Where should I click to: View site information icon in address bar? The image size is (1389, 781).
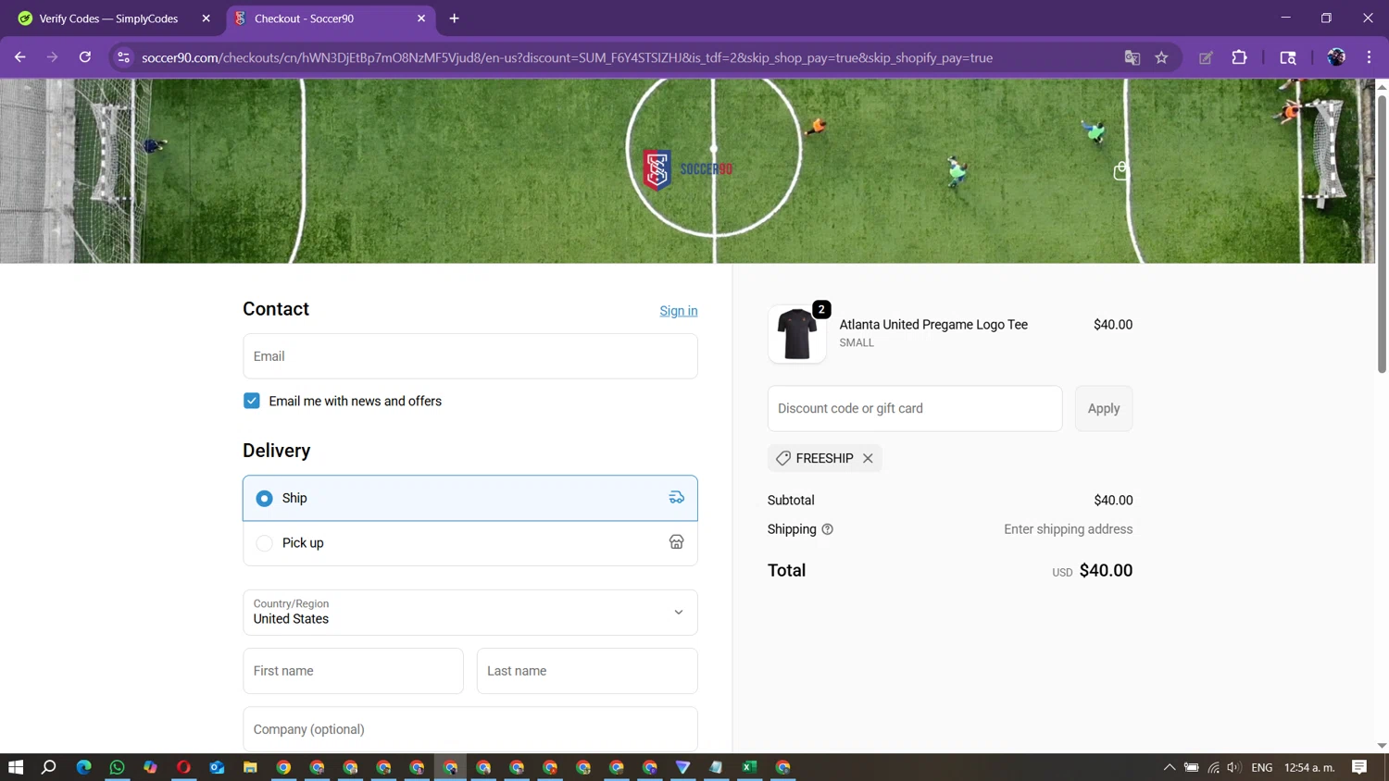pyautogui.click(x=123, y=57)
